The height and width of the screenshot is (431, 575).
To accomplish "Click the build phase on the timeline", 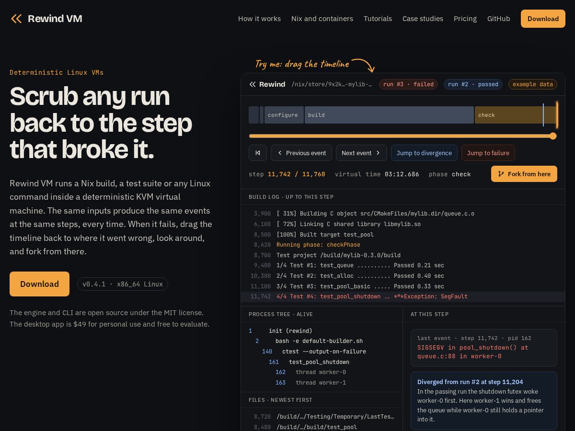I will (389, 115).
